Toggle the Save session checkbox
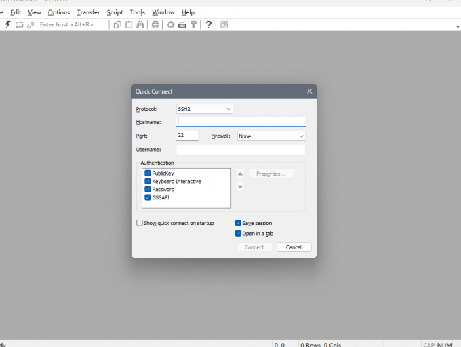Image resolution: width=461 pixels, height=347 pixels. click(x=238, y=223)
